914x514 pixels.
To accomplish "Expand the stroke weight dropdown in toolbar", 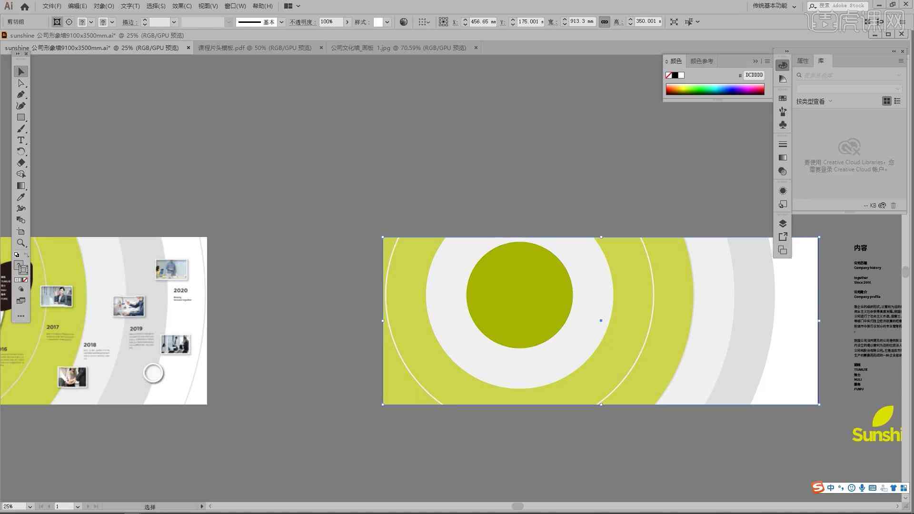I will coord(175,22).
